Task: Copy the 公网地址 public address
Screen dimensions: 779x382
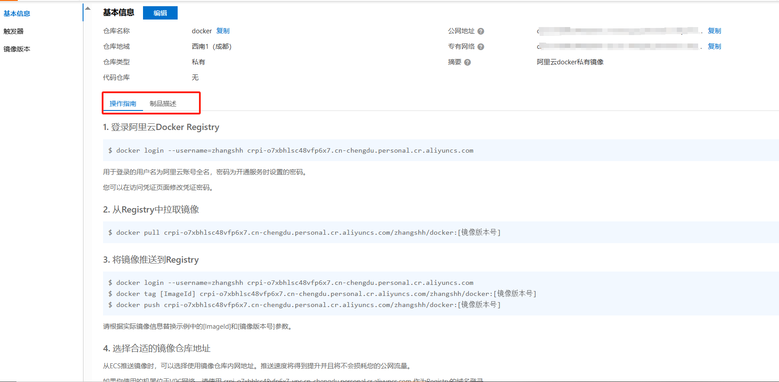Action: tap(714, 31)
